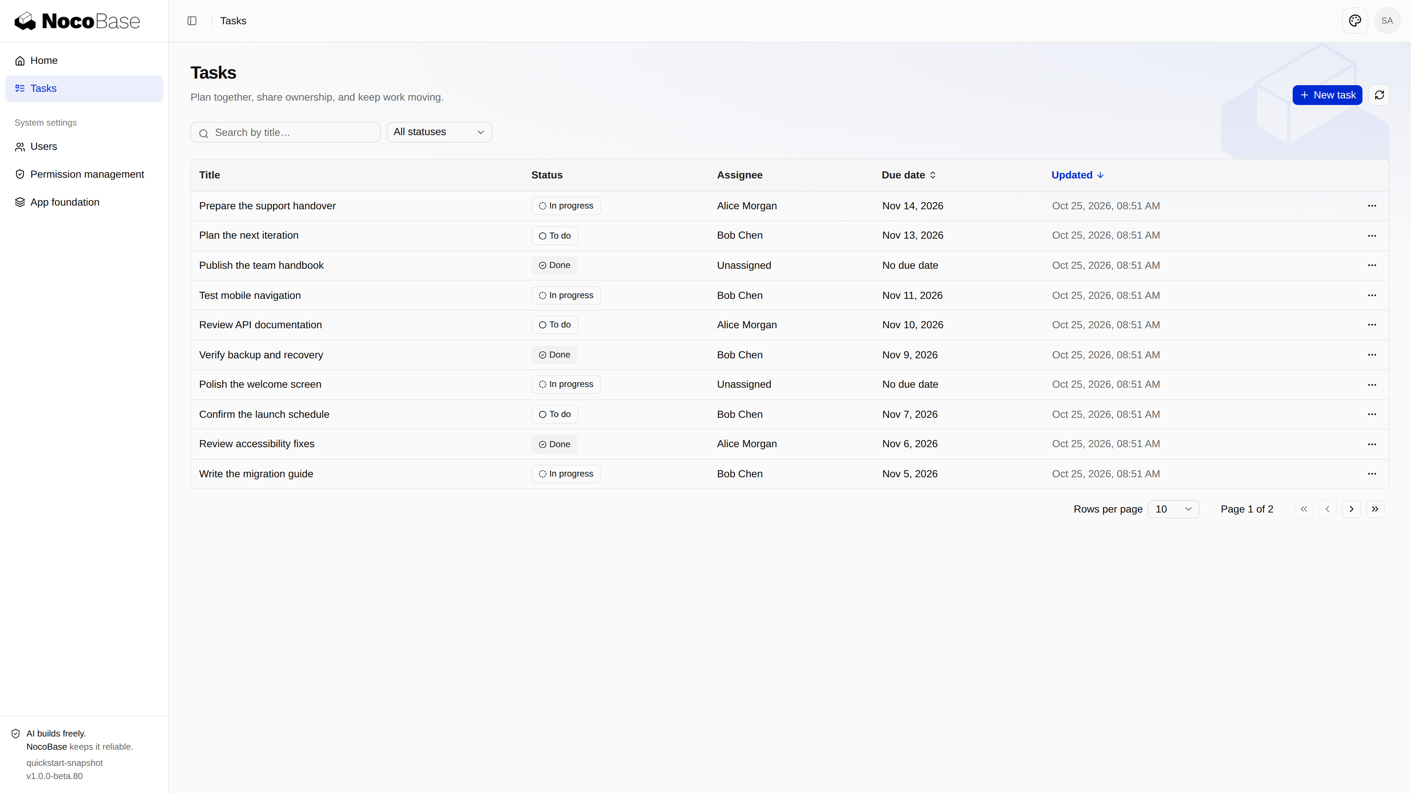Click the refresh tasks icon
Viewport: 1411px width, 793px height.
(1379, 95)
